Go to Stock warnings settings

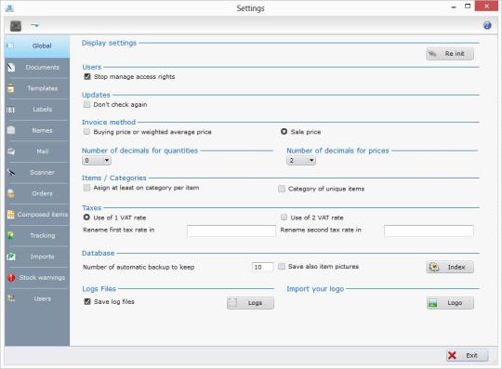click(x=37, y=278)
